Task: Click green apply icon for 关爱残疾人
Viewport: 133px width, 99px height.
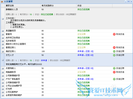Action: pos(114,68)
